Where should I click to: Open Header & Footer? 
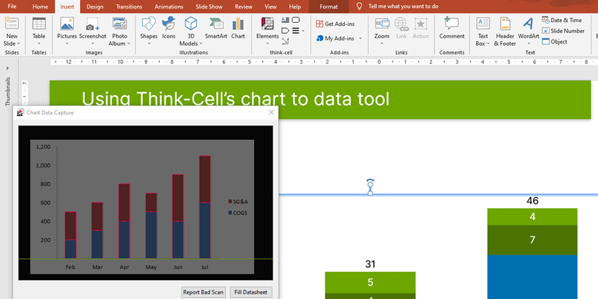pos(505,32)
